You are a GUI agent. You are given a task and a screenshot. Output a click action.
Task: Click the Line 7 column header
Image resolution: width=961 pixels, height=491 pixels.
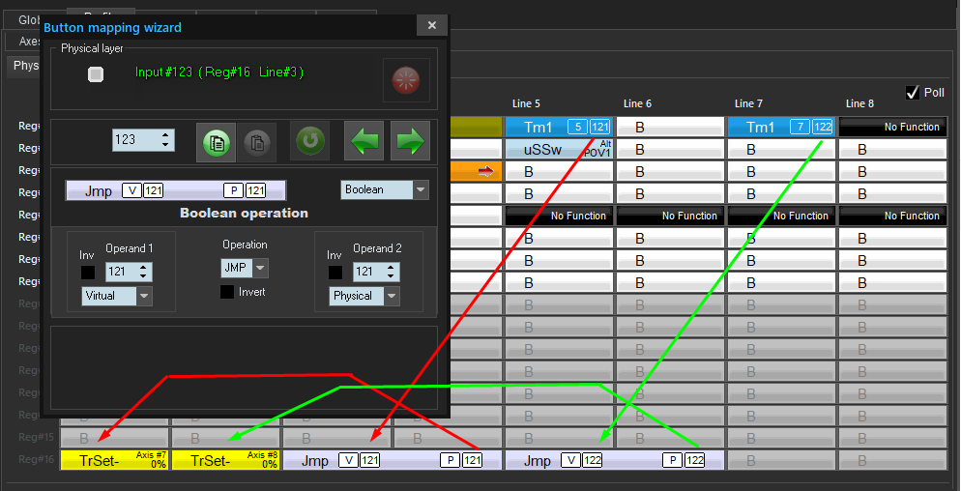point(748,103)
